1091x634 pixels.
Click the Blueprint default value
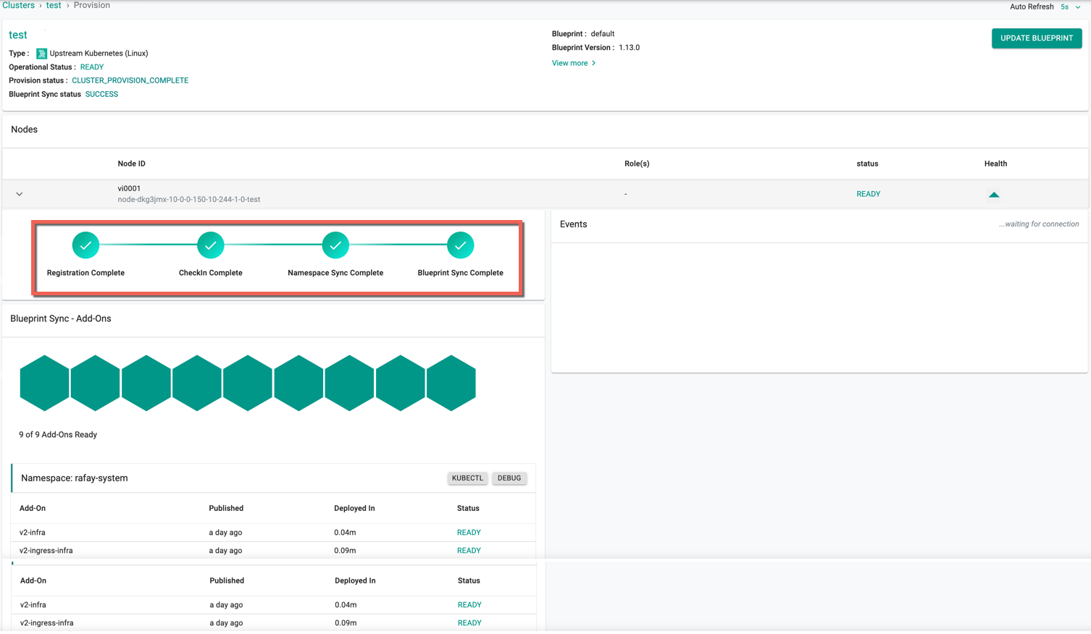[x=603, y=33]
